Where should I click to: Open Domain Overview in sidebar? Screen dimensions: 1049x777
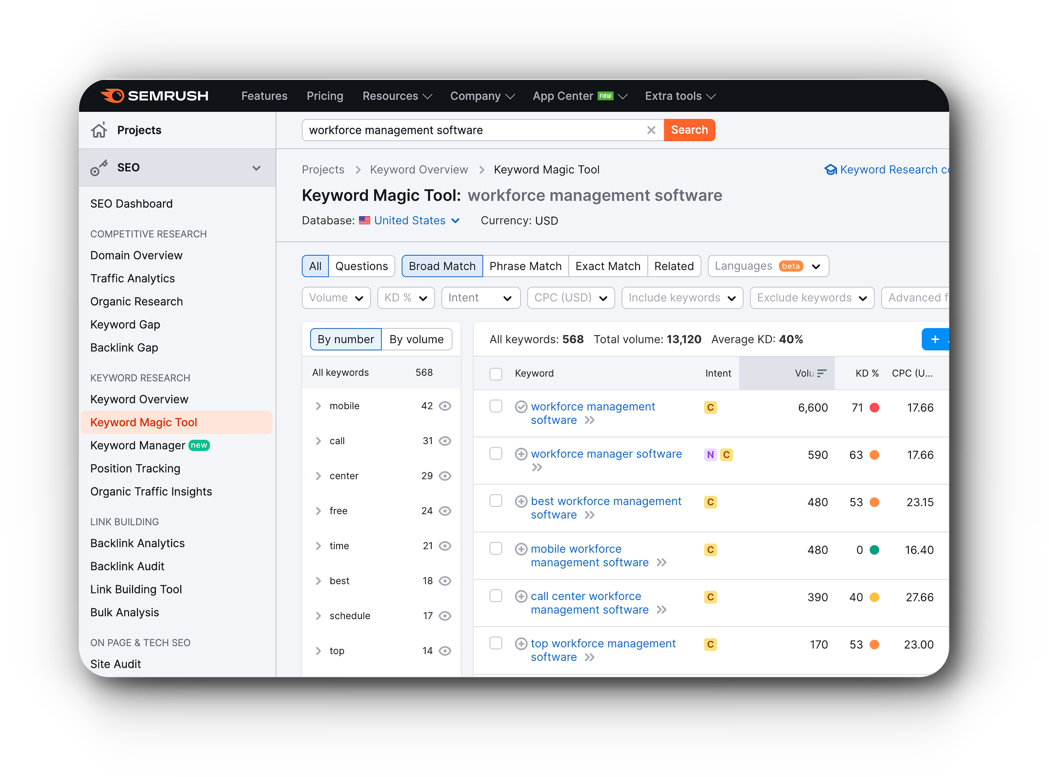(136, 255)
